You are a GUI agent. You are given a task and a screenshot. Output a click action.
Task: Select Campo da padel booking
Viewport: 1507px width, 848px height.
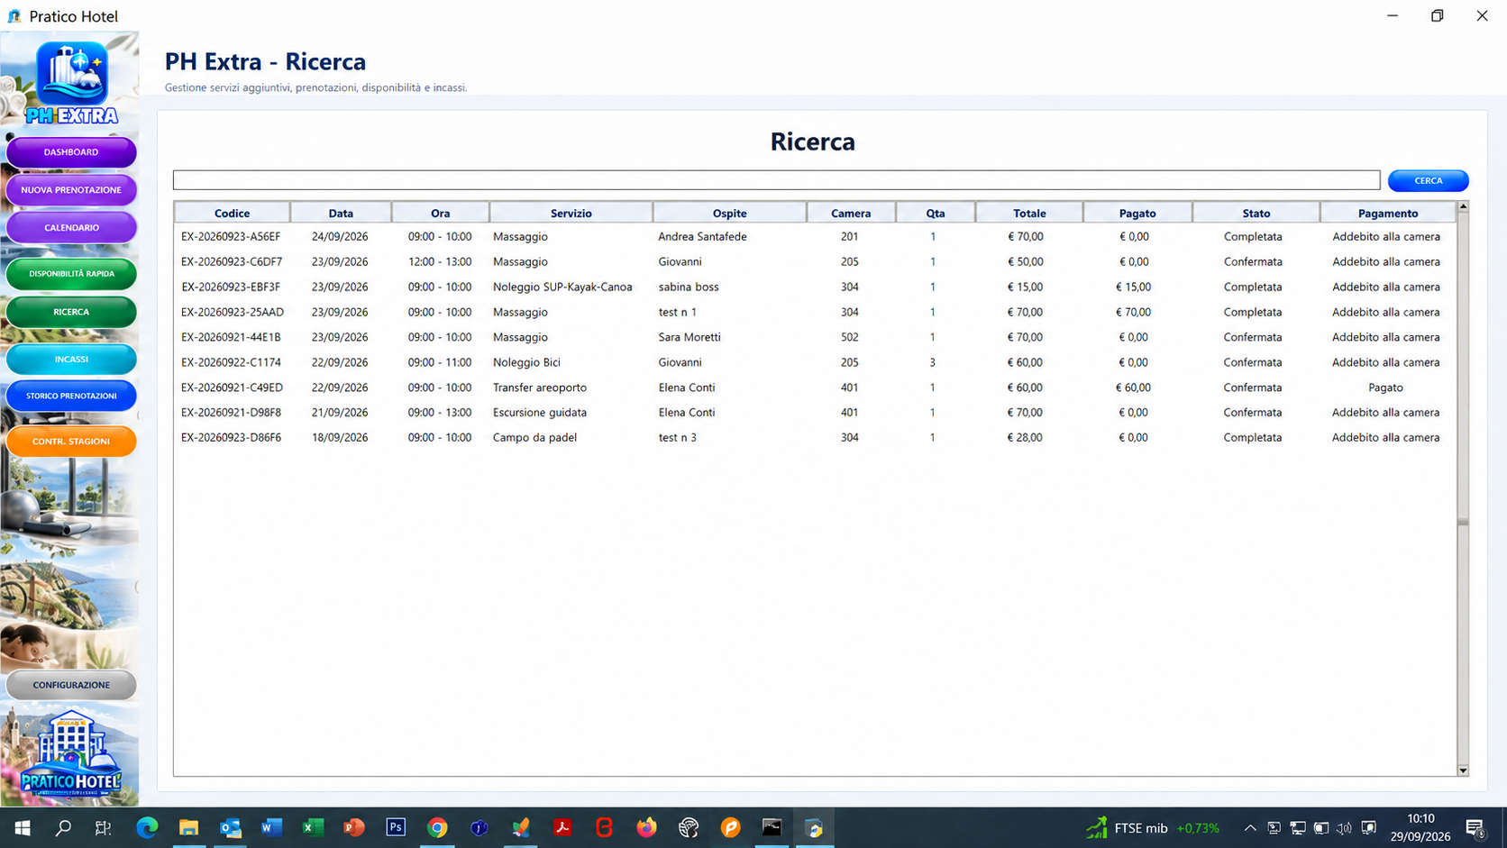point(815,437)
